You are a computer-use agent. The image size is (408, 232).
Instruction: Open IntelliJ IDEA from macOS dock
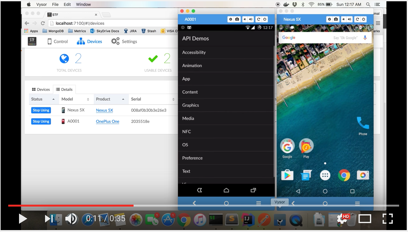coord(248,220)
